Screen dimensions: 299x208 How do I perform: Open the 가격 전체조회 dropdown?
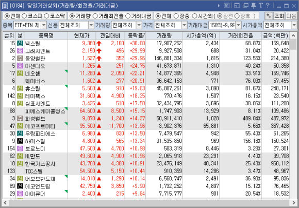coord(184,25)
